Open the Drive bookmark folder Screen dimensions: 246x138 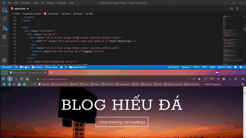tap(84, 84)
